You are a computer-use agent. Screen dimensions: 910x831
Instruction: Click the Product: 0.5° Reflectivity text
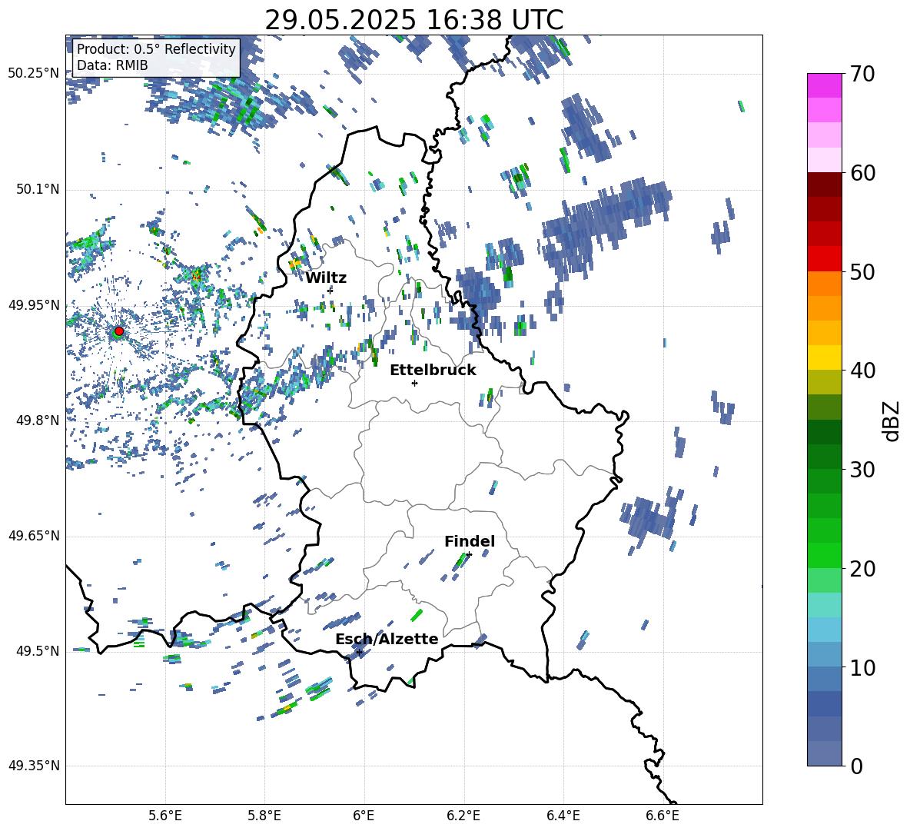point(156,49)
